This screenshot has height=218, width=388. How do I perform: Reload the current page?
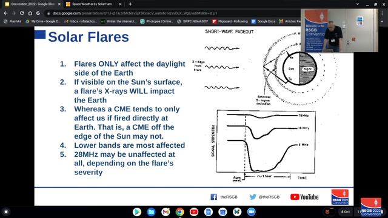[x=22, y=13]
